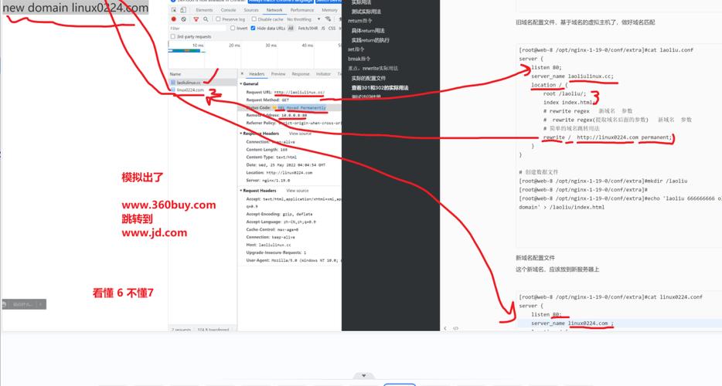Close the request details pane

[x=242, y=73]
